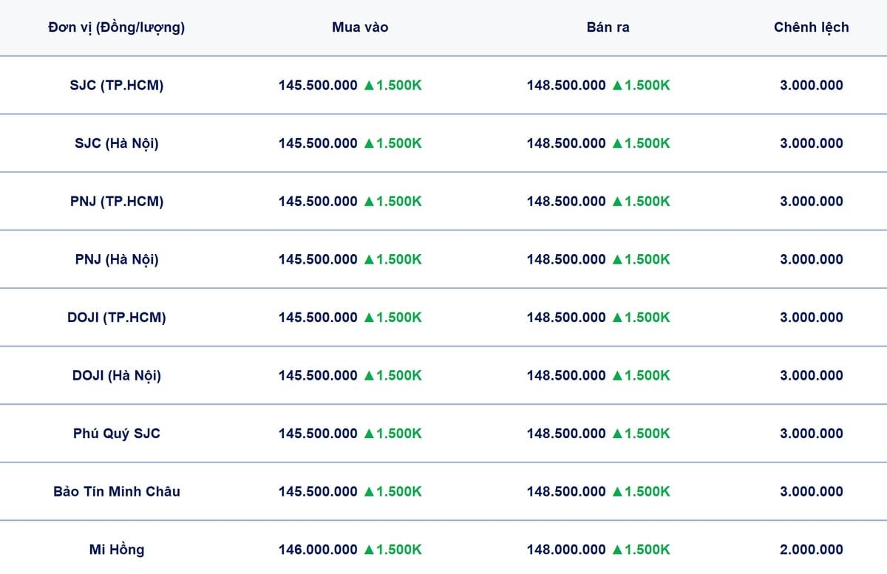Select the Mua vào column header
The image size is (887, 574).
pos(360,27)
